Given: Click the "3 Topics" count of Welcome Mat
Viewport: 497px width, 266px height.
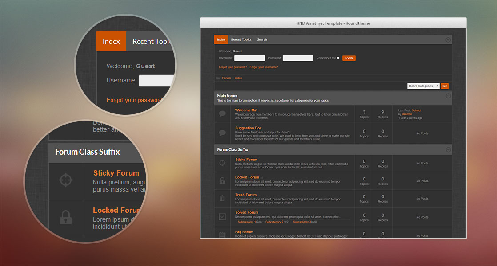Looking at the screenshot, I should [x=364, y=114].
